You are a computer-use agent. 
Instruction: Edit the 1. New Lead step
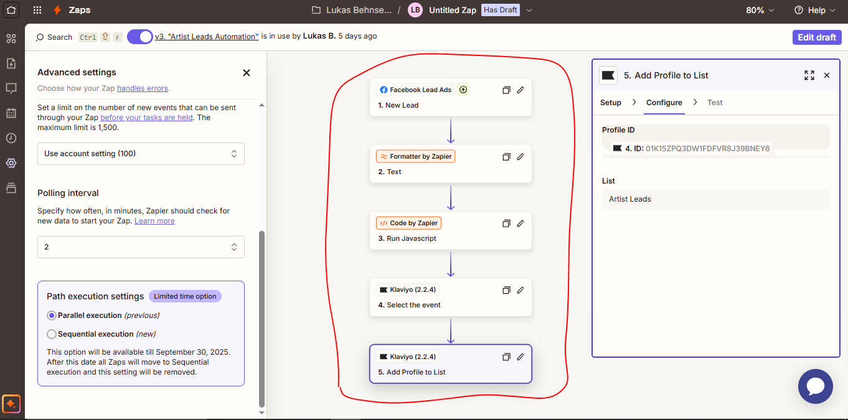(521, 90)
